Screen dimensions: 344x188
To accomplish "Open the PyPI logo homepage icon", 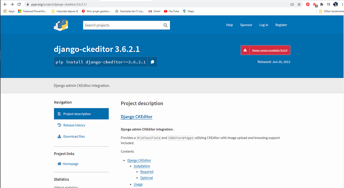I will (x=61, y=25).
